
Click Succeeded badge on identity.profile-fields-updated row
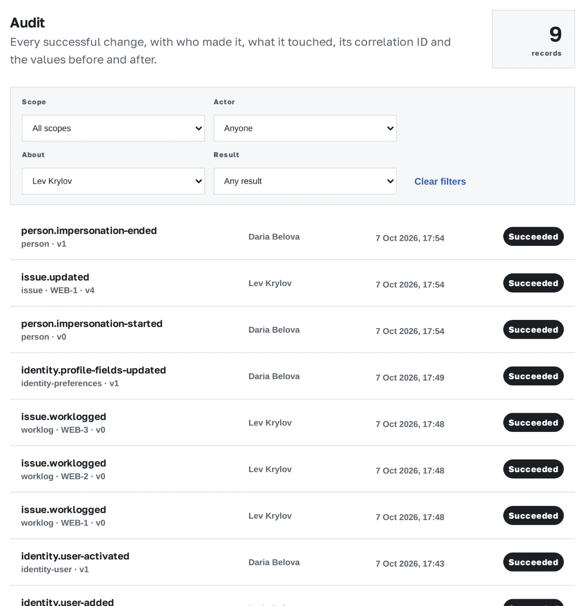tap(533, 376)
